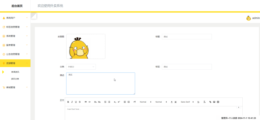This screenshot has width=260, height=120.
Task: Click the 正文 editor text area
Action: point(154,113)
